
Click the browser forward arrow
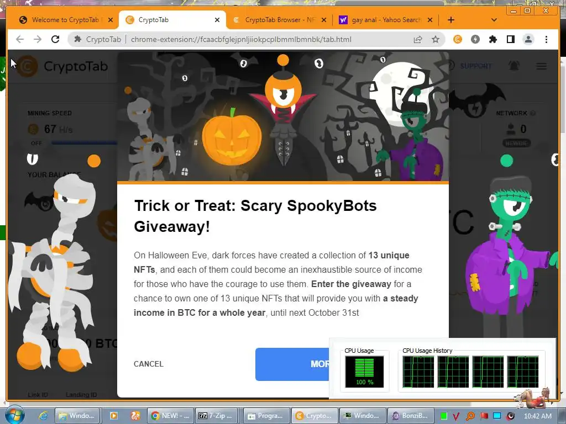point(38,39)
